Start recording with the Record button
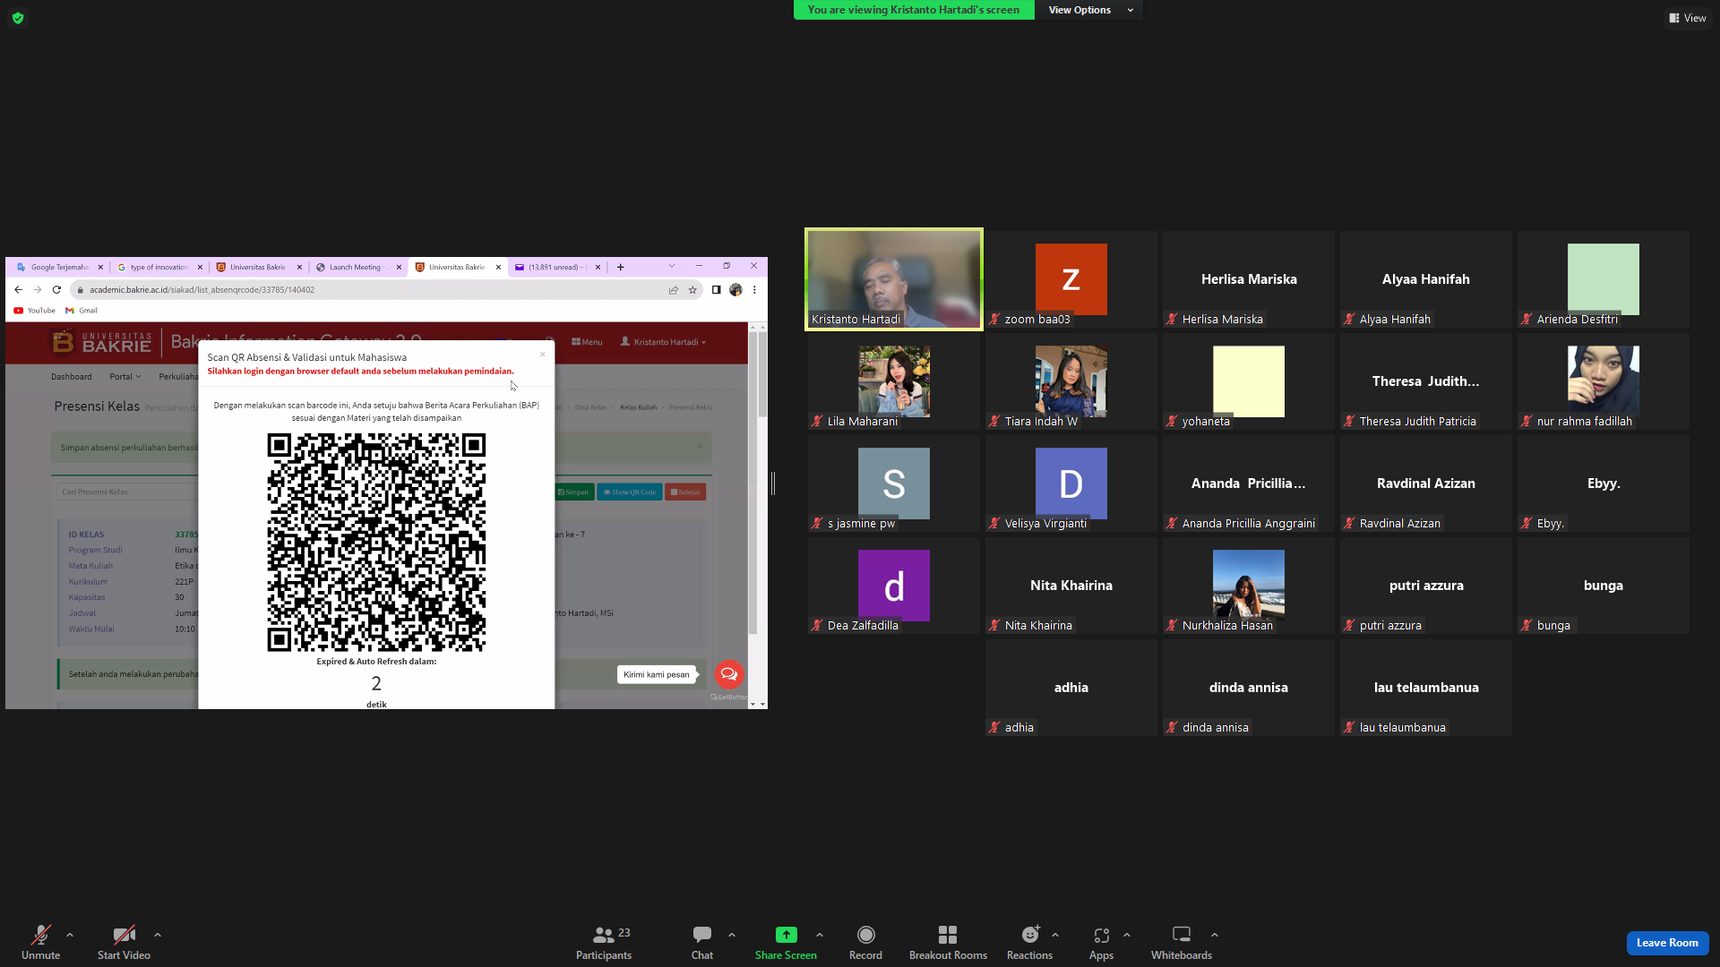 tap(865, 942)
